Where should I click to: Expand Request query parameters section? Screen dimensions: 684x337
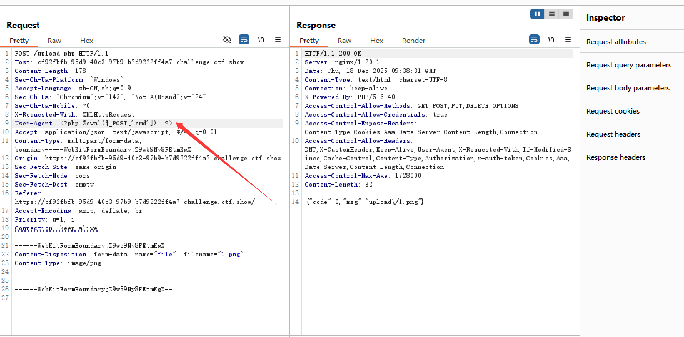629,65
